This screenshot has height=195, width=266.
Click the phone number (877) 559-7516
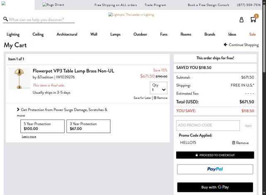[249, 5]
